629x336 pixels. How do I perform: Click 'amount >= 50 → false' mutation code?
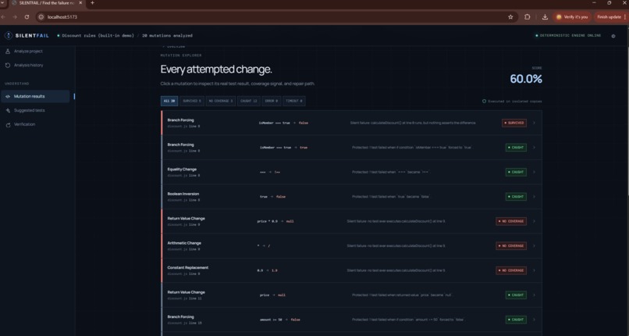coord(279,320)
